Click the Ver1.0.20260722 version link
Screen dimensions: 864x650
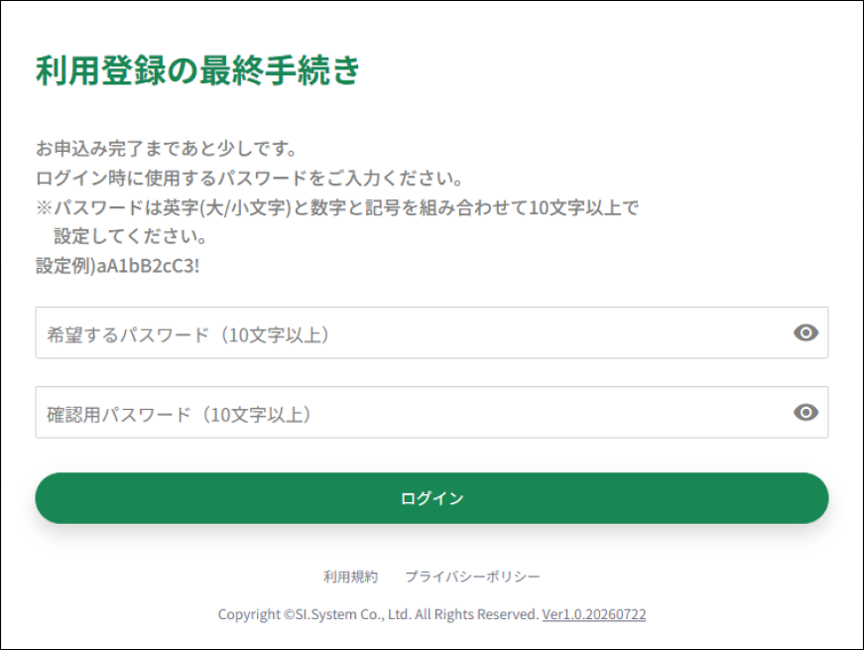tap(594, 614)
